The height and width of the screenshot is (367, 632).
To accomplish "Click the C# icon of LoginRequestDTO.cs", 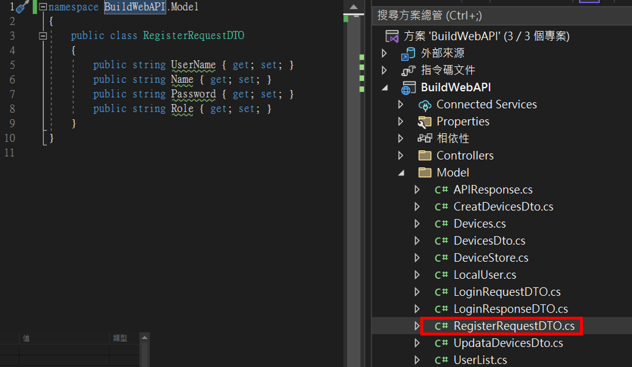I will tap(441, 292).
